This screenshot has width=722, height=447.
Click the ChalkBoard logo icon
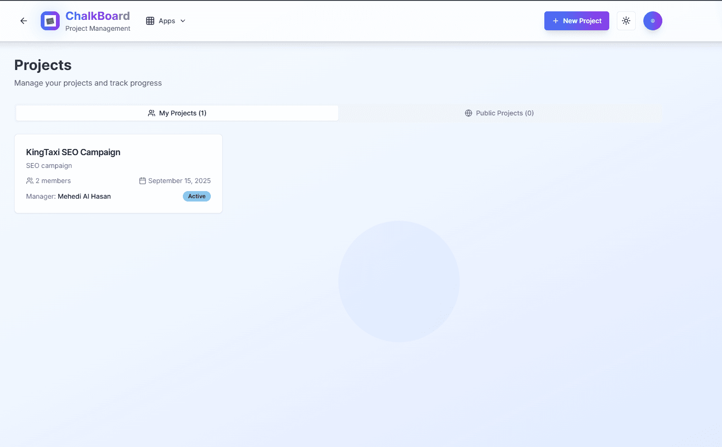coord(50,21)
